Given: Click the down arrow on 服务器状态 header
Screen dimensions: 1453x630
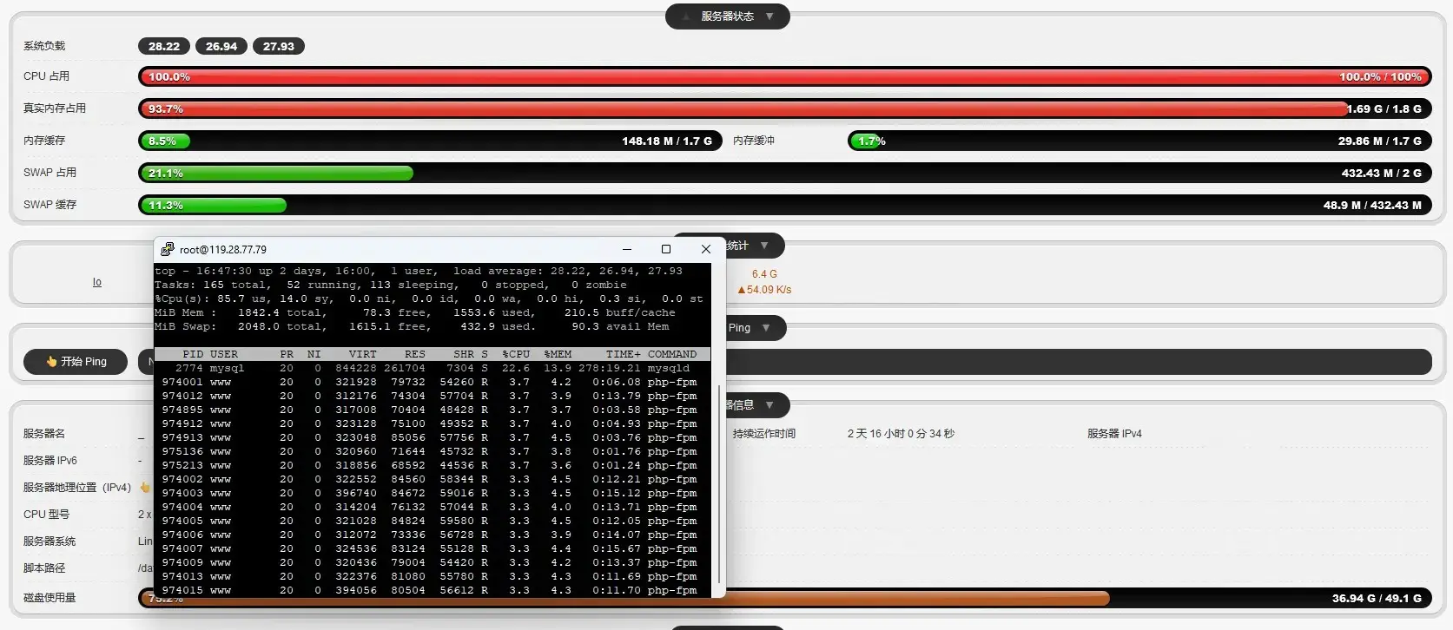Looking at the screenshot, I should (769, 16).
